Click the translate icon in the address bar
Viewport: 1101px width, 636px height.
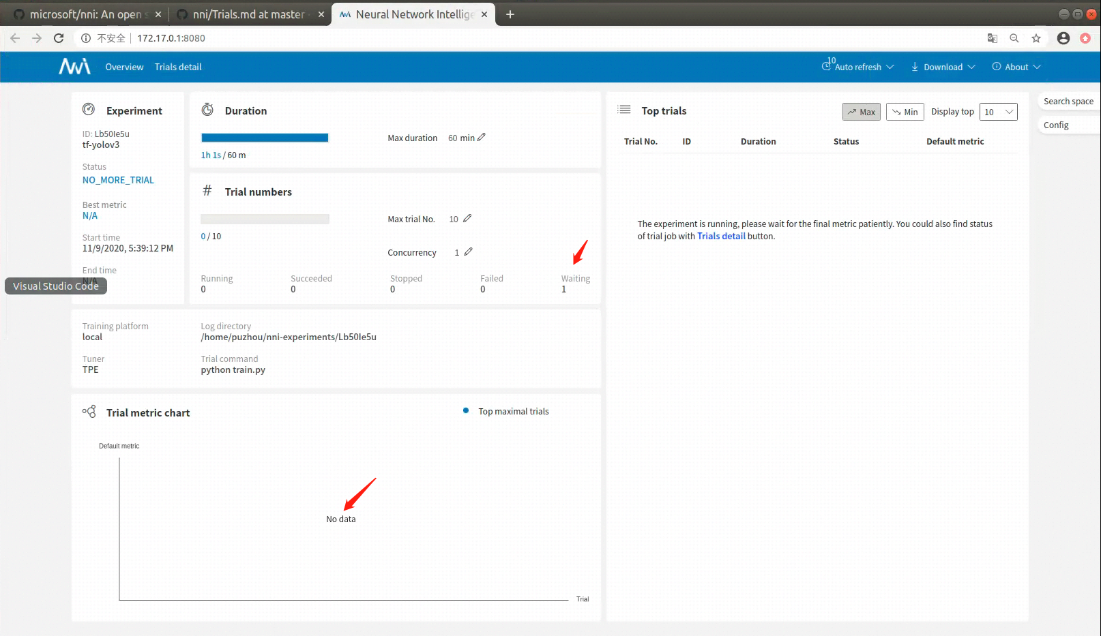point(992,38)
